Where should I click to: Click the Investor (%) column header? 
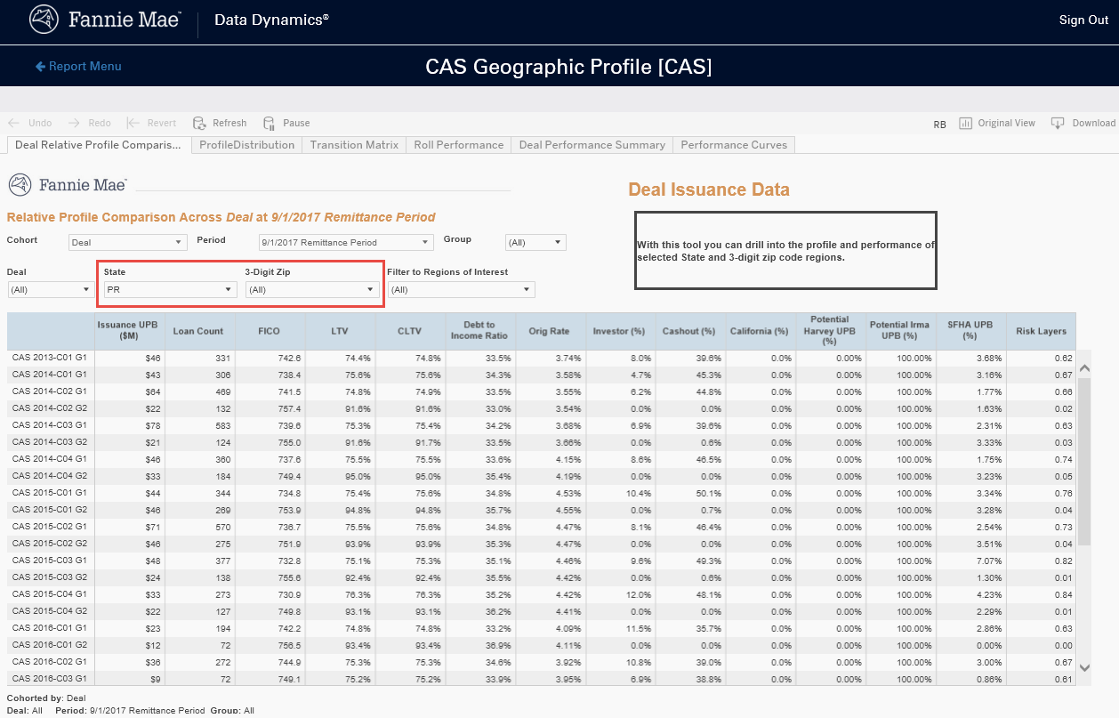[x=619, y=331]
